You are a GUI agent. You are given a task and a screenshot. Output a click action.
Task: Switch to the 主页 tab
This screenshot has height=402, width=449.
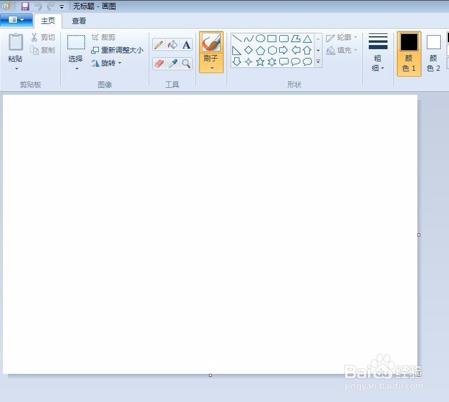tap(48, 21)
